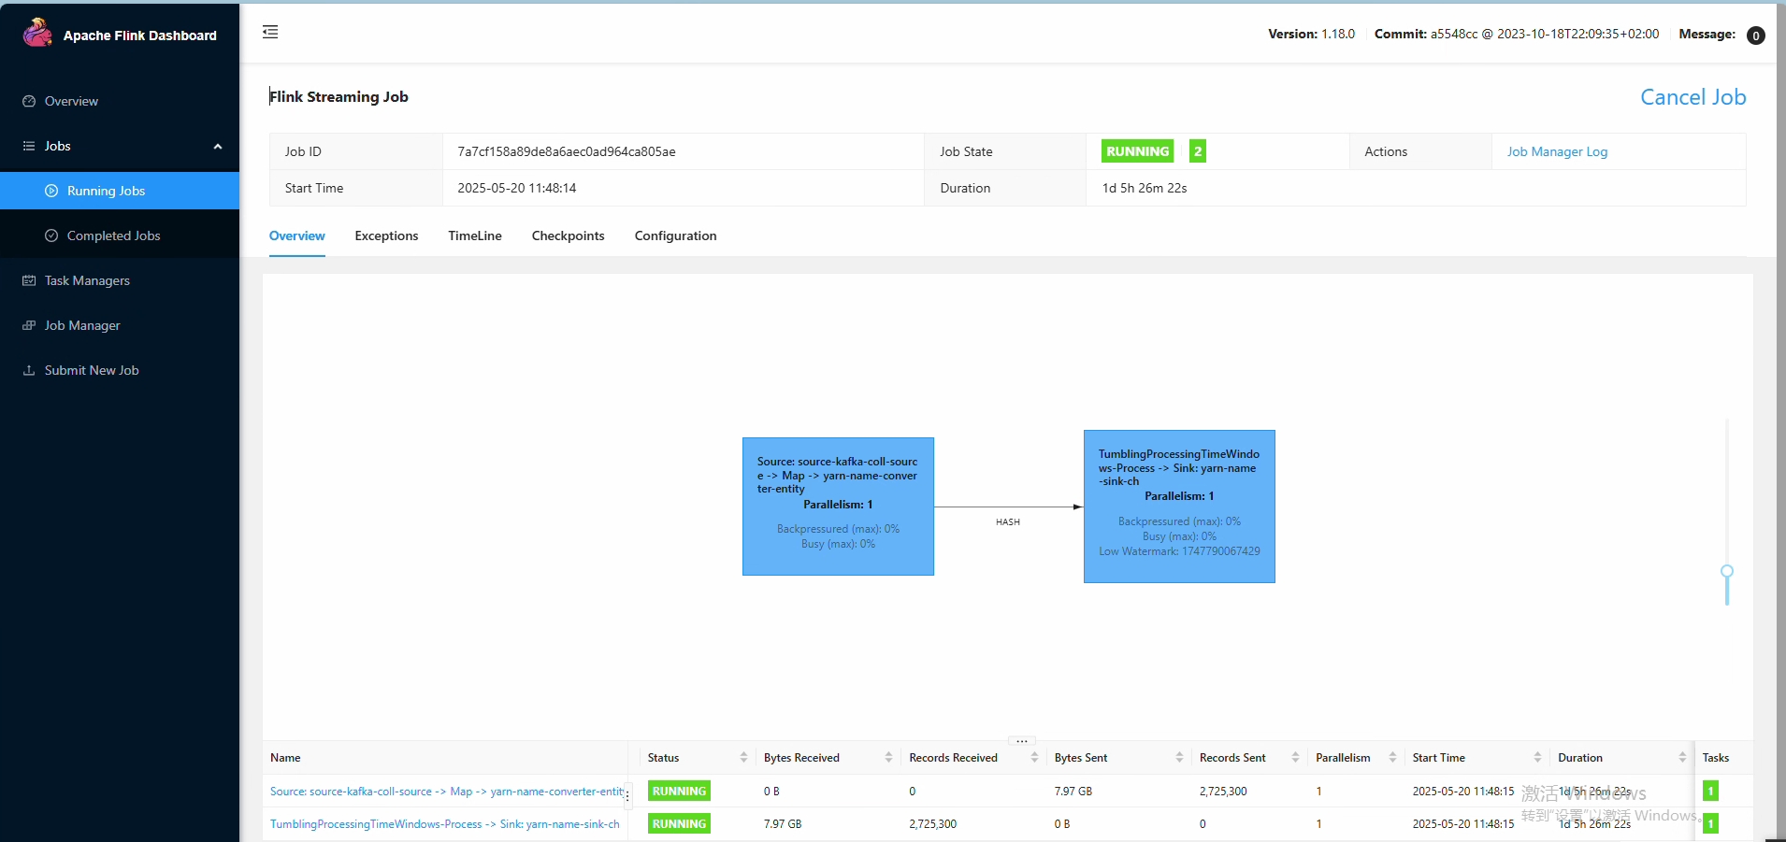
Task: Collapse the sidebar with the menu fold icon
Action: [x=270, y=32]
